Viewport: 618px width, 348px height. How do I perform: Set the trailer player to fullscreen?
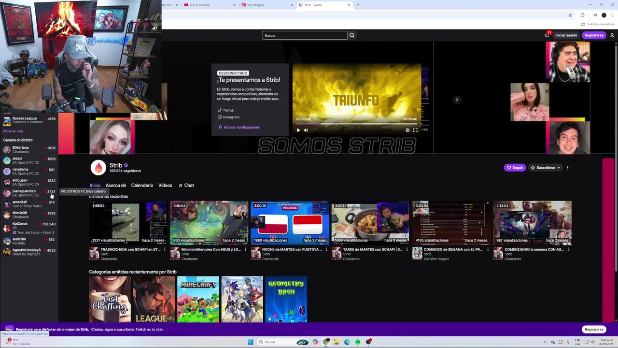pyautogui.click(x=415, y=130)
